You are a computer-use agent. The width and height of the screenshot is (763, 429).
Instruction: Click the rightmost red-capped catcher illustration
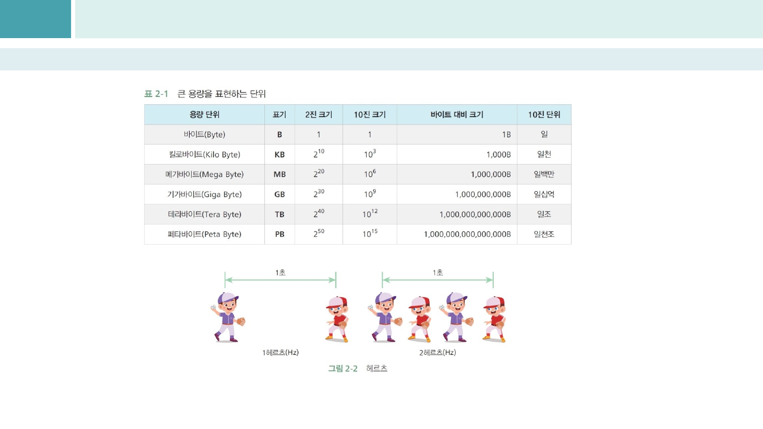[494, 318]
